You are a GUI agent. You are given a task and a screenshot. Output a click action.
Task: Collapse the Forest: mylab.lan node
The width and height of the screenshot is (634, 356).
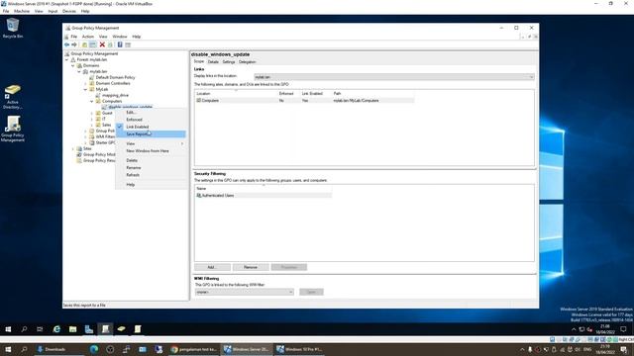click(67, 59)
